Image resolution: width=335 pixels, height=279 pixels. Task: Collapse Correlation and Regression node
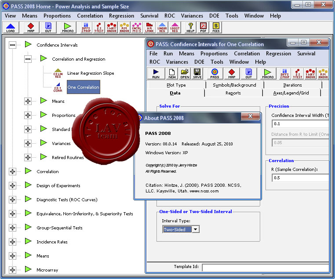28,59
